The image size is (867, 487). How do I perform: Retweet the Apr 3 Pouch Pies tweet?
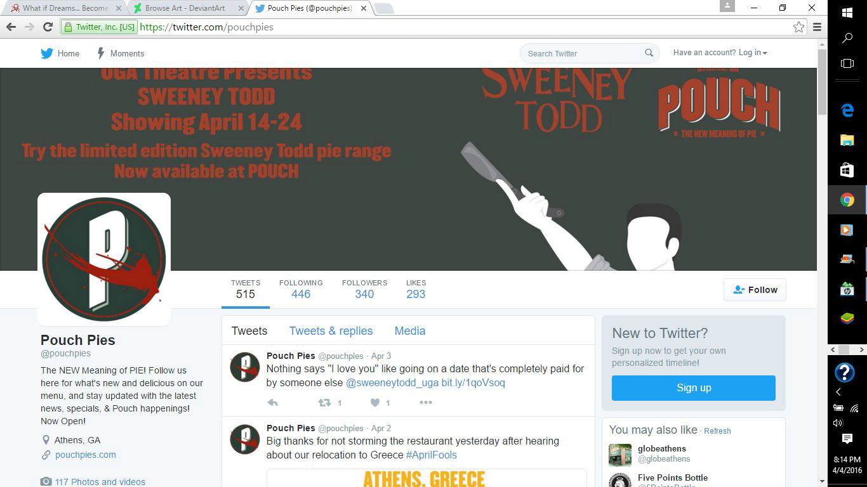pos(324,403)
